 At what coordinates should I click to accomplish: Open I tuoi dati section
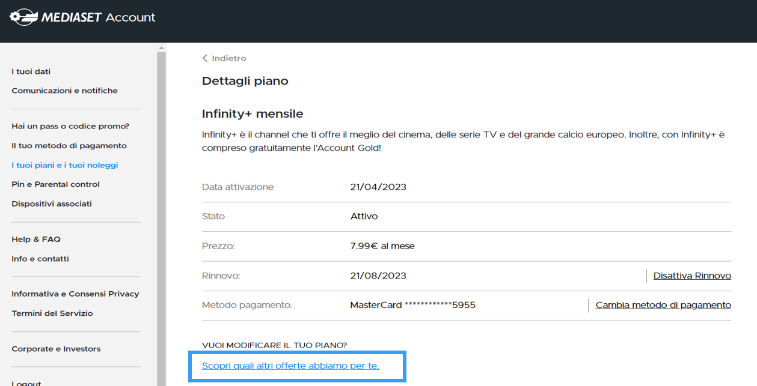(31, 71)
